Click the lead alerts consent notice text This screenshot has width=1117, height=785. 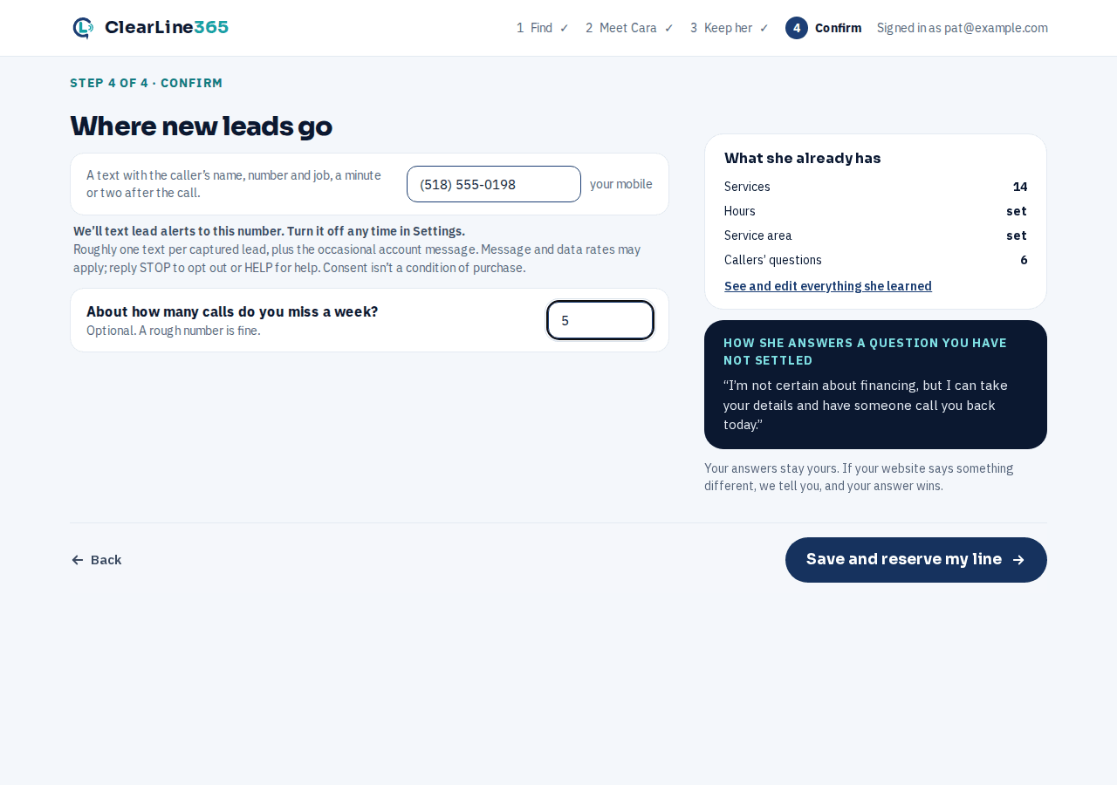point(358,249)
